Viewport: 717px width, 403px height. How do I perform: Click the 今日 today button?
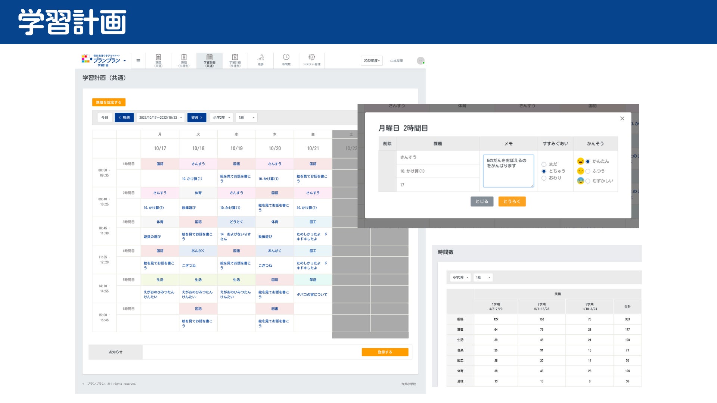pyautogui.click(x=105, y=118)
